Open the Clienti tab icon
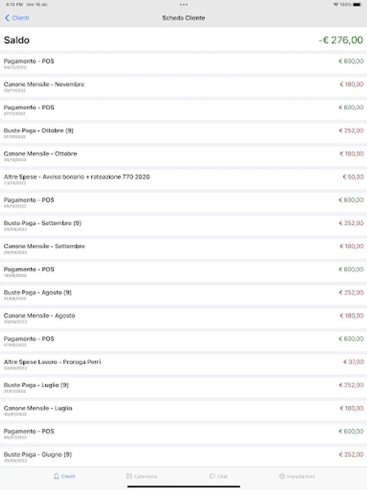Viewport: 367px width, 490px height. 57,476
